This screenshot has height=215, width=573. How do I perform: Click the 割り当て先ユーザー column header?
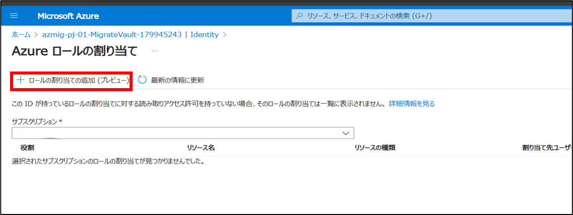[547, 148]
